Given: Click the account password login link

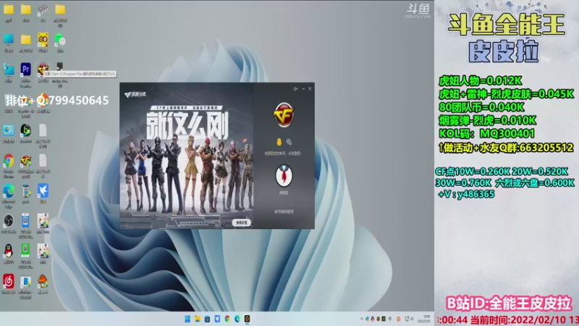Looking at the screenshot, I should pyautogui.click(x=284, y=212).
